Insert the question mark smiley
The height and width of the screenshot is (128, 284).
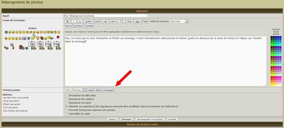pos(13,38)
